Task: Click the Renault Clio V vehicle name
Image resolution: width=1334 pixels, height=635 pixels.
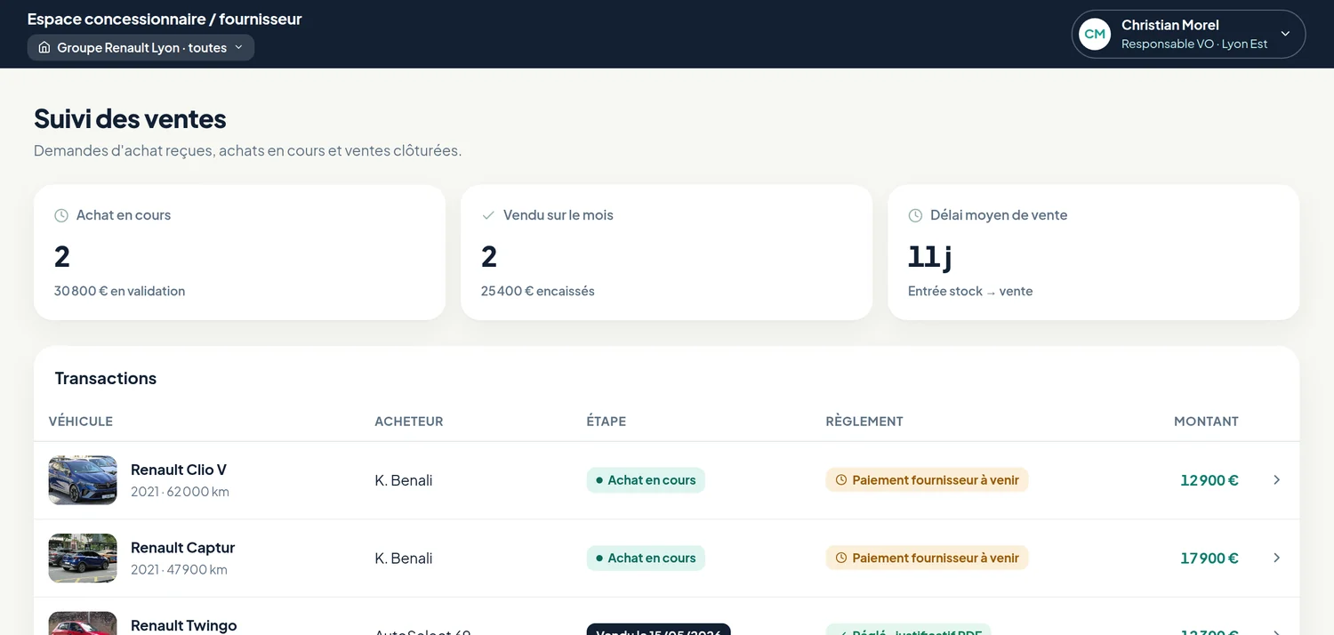Action: 179,470
